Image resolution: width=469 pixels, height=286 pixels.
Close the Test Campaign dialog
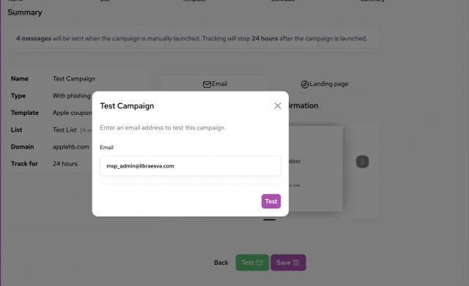click(278, 105)
